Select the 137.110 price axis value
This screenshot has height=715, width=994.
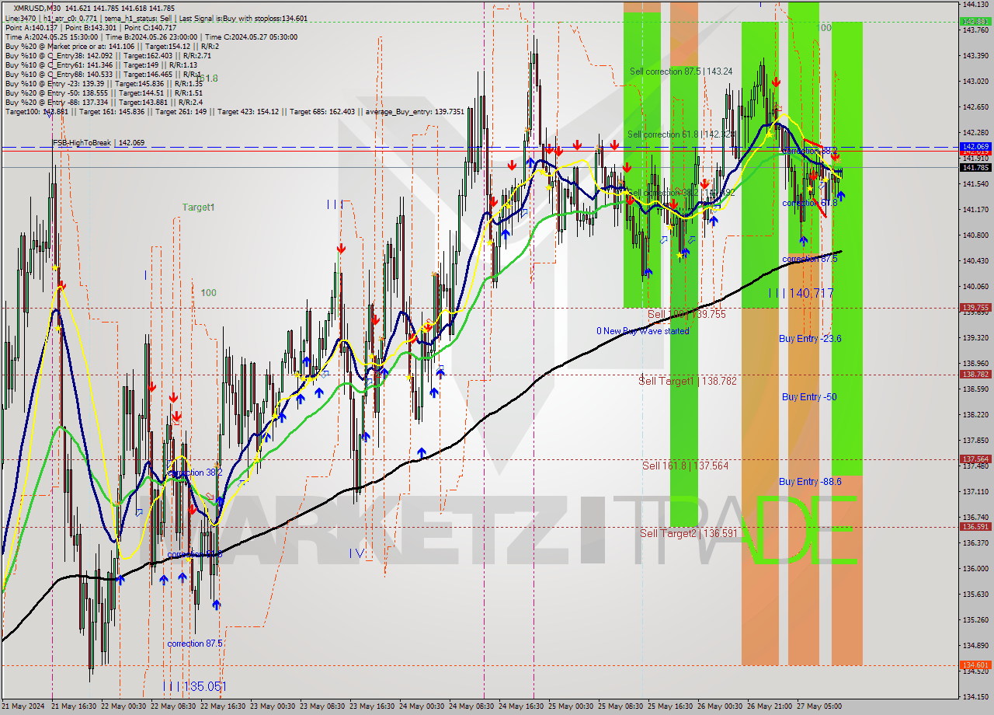[975, 492]
